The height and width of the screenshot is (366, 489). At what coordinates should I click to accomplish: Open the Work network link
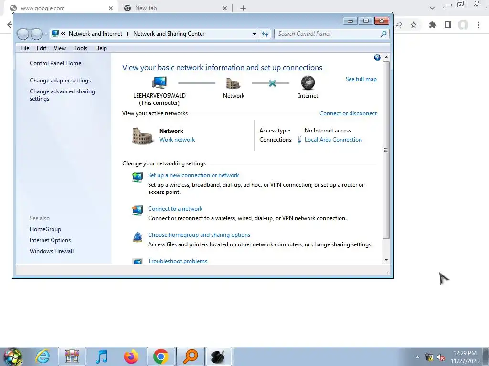click(x=177, y=140)
